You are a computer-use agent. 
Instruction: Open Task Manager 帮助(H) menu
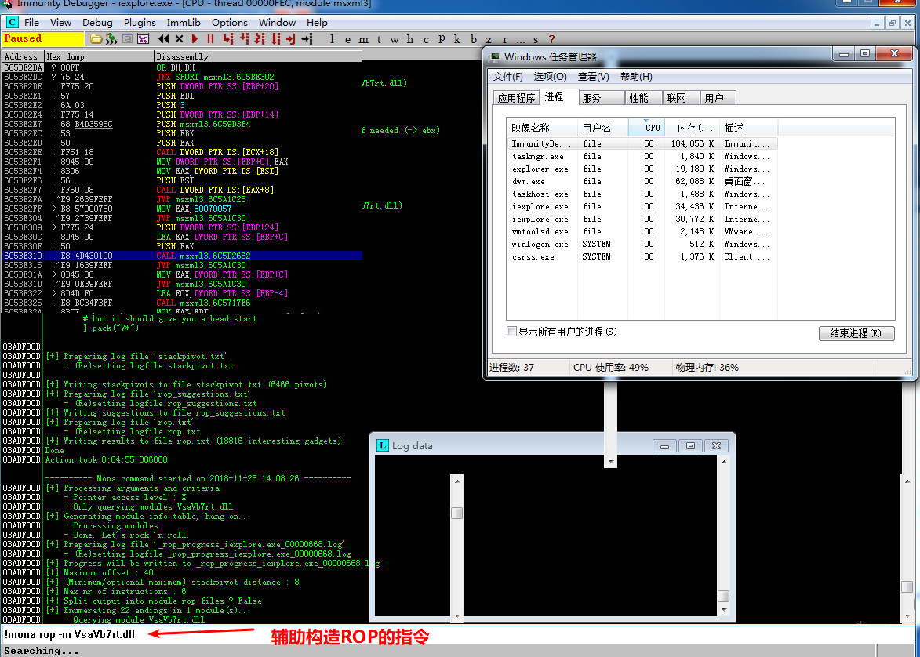click(x=636, y=77)
